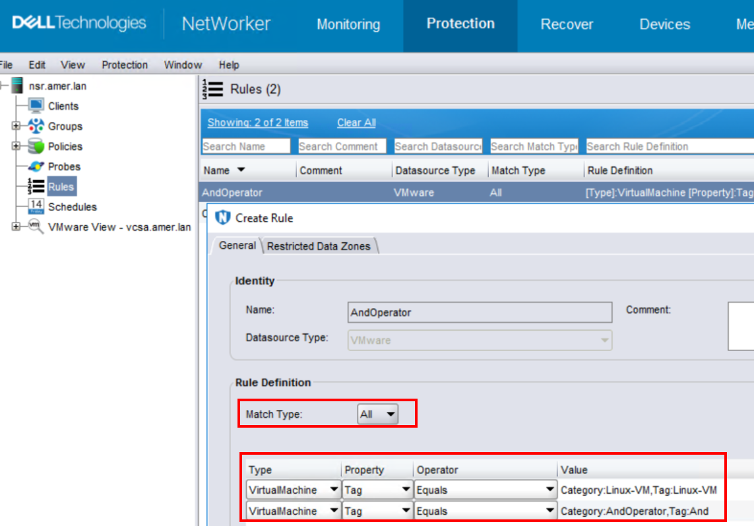Expand the Policies tree node
Image resolution: width=754 pixels, height=526 pixels.
point(16,147)
